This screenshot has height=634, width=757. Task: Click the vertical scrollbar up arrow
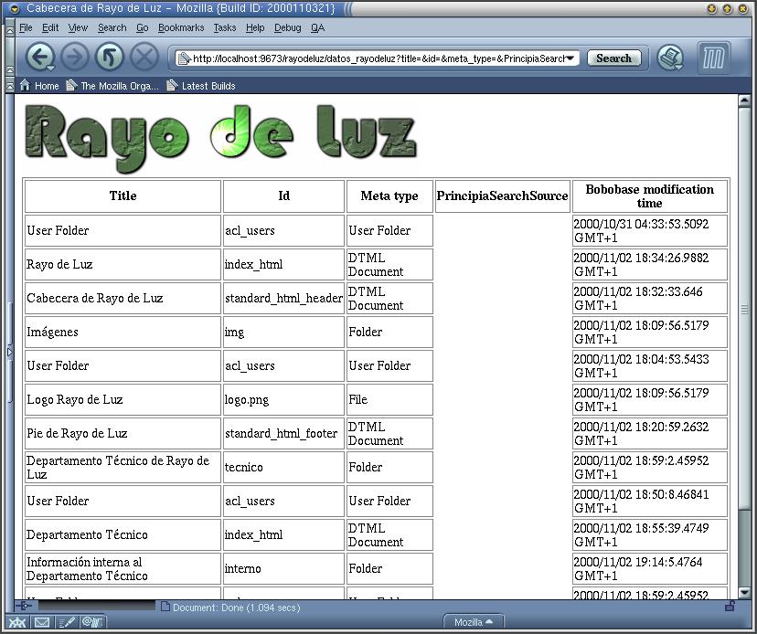[x=744, y=100]
